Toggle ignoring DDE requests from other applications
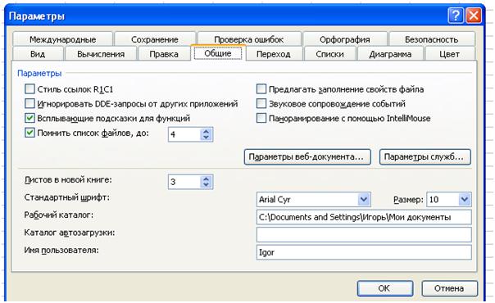This screenshot has width=495, height=303. pyautogui.click(x=30, y=103)
